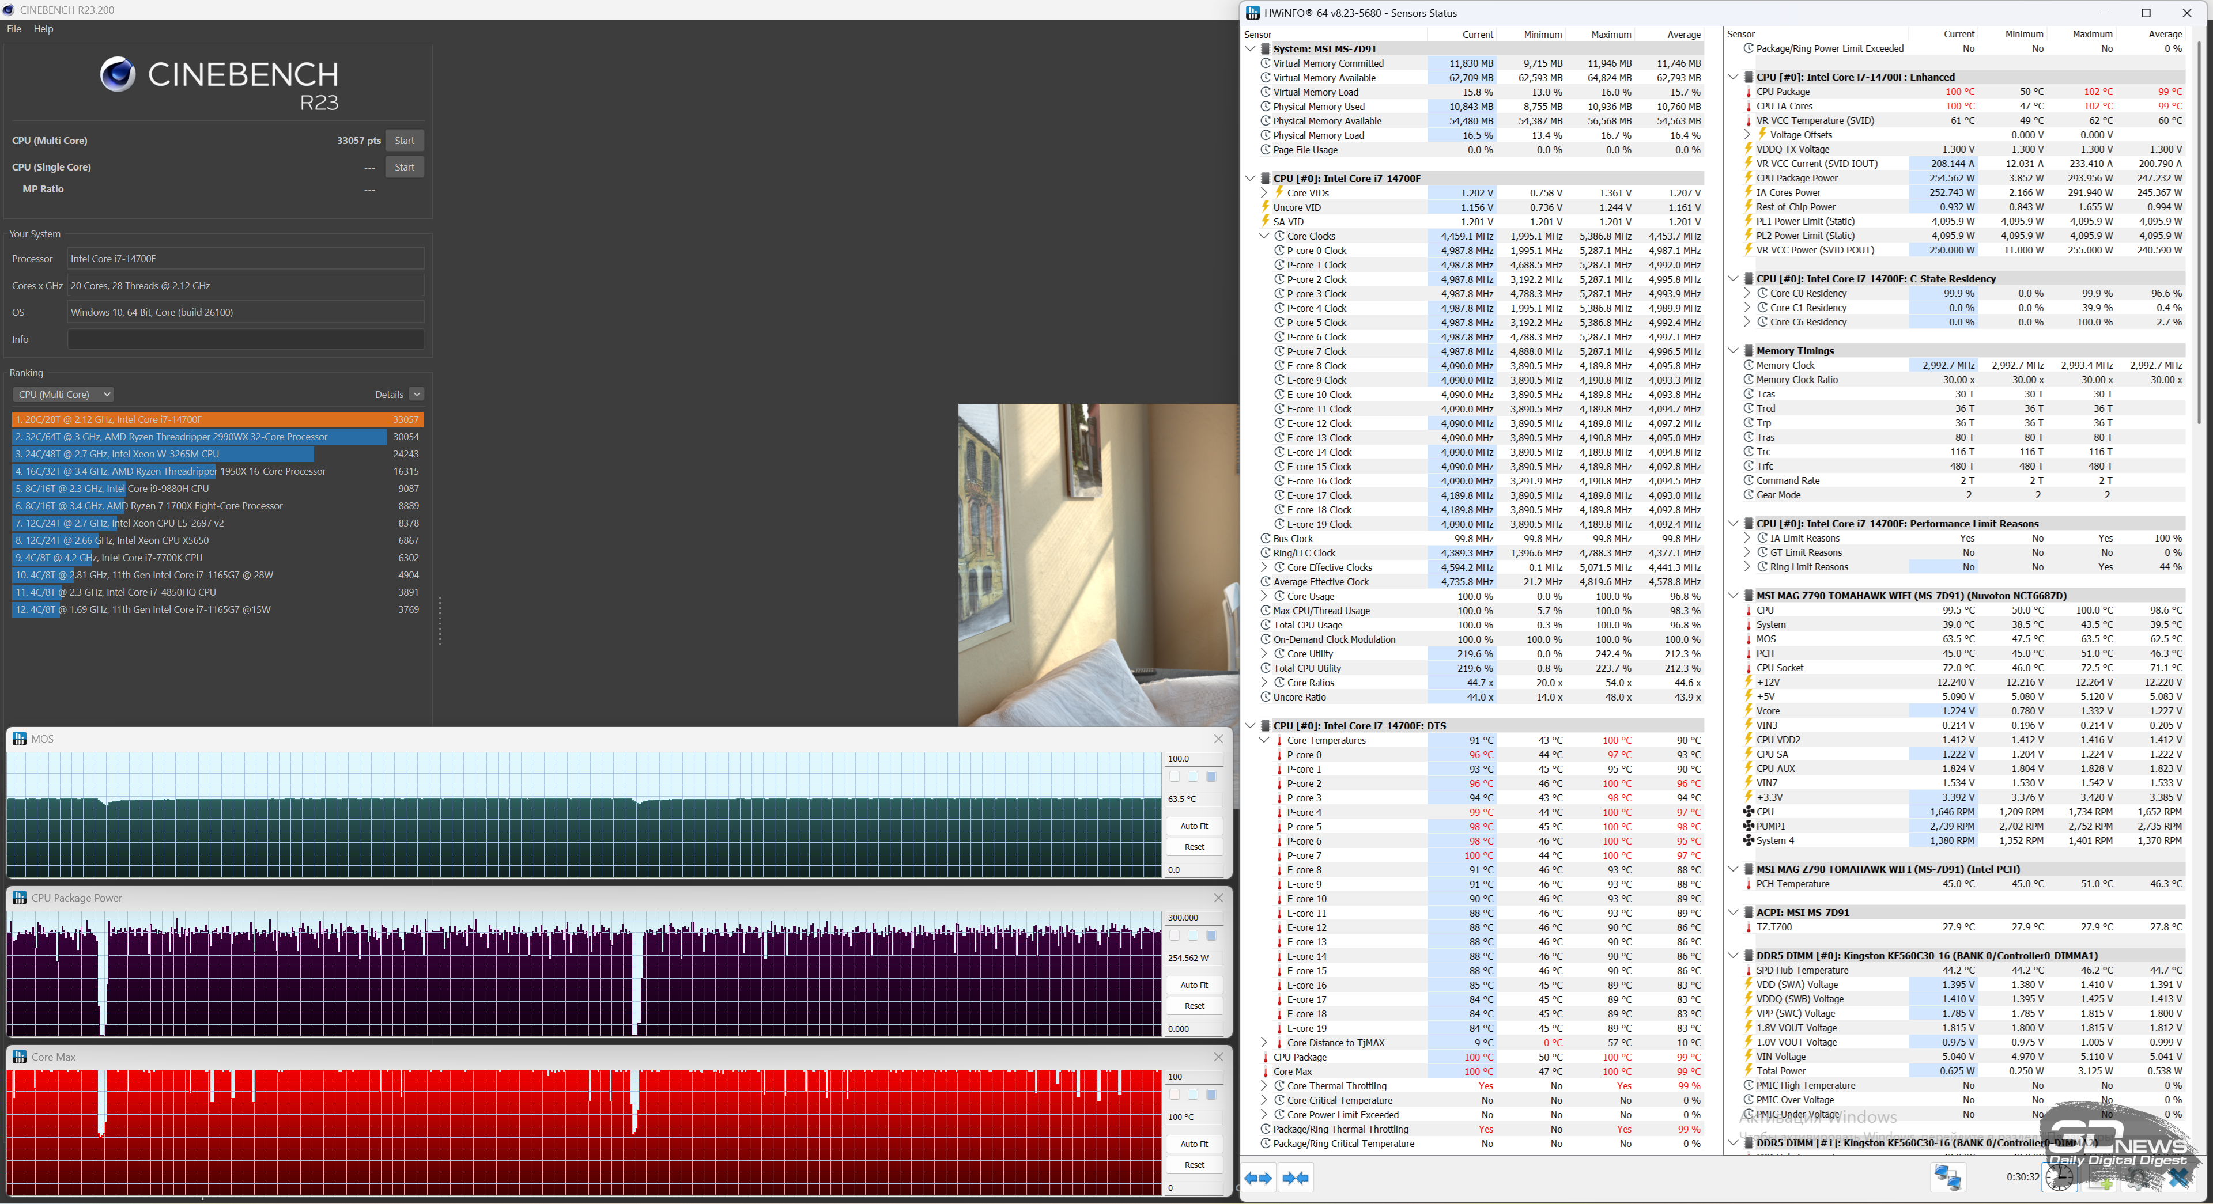The width and height of the screenshot is (2213, 1204).
Task: Open the CPU (Multi Core) ranking dropdown
Action: tap(63, 394)
